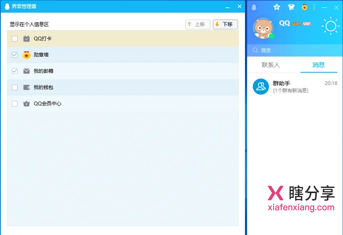Click the penguin icon in the QQ main panel
The height and width of the screenshot is (235, 343).
254,7
